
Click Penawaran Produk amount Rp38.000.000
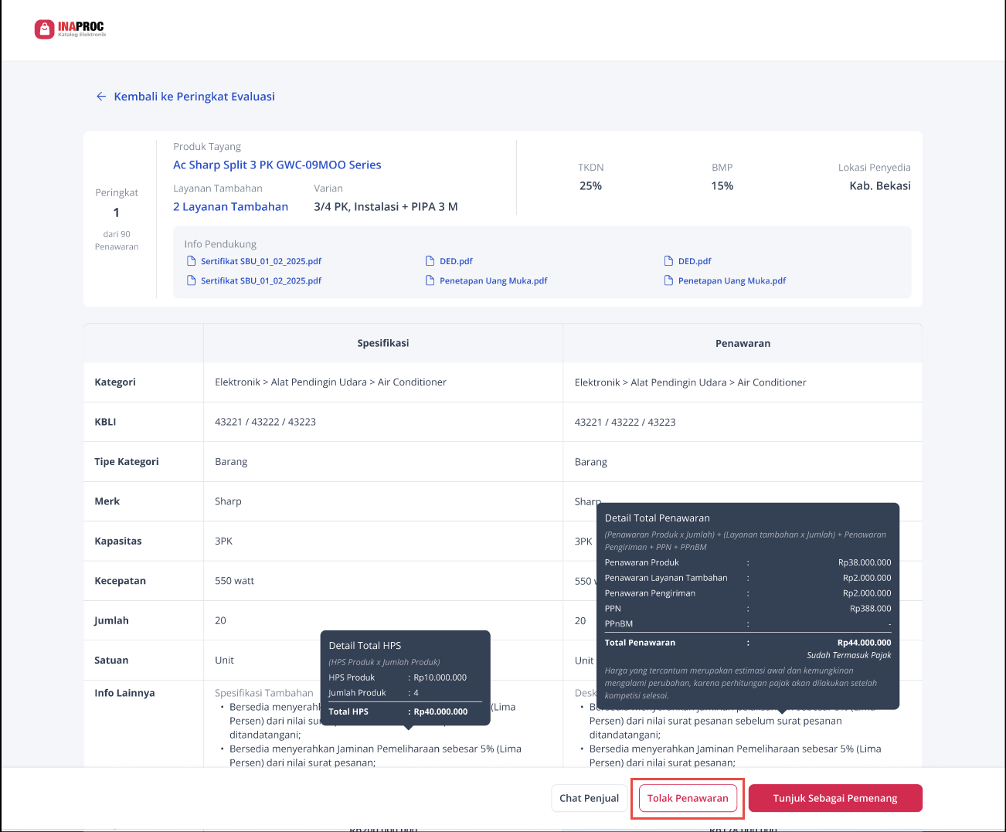tap(865, 562)
